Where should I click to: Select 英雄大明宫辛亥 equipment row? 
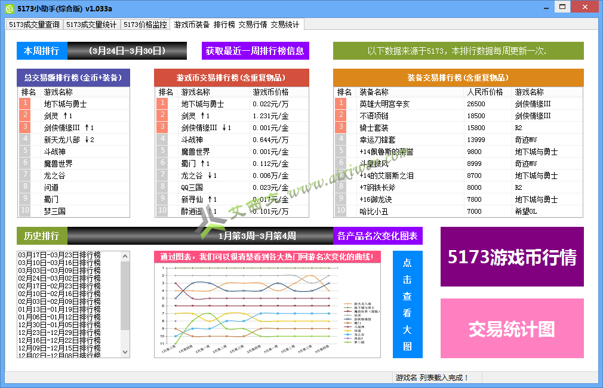[x=458, y=104]
